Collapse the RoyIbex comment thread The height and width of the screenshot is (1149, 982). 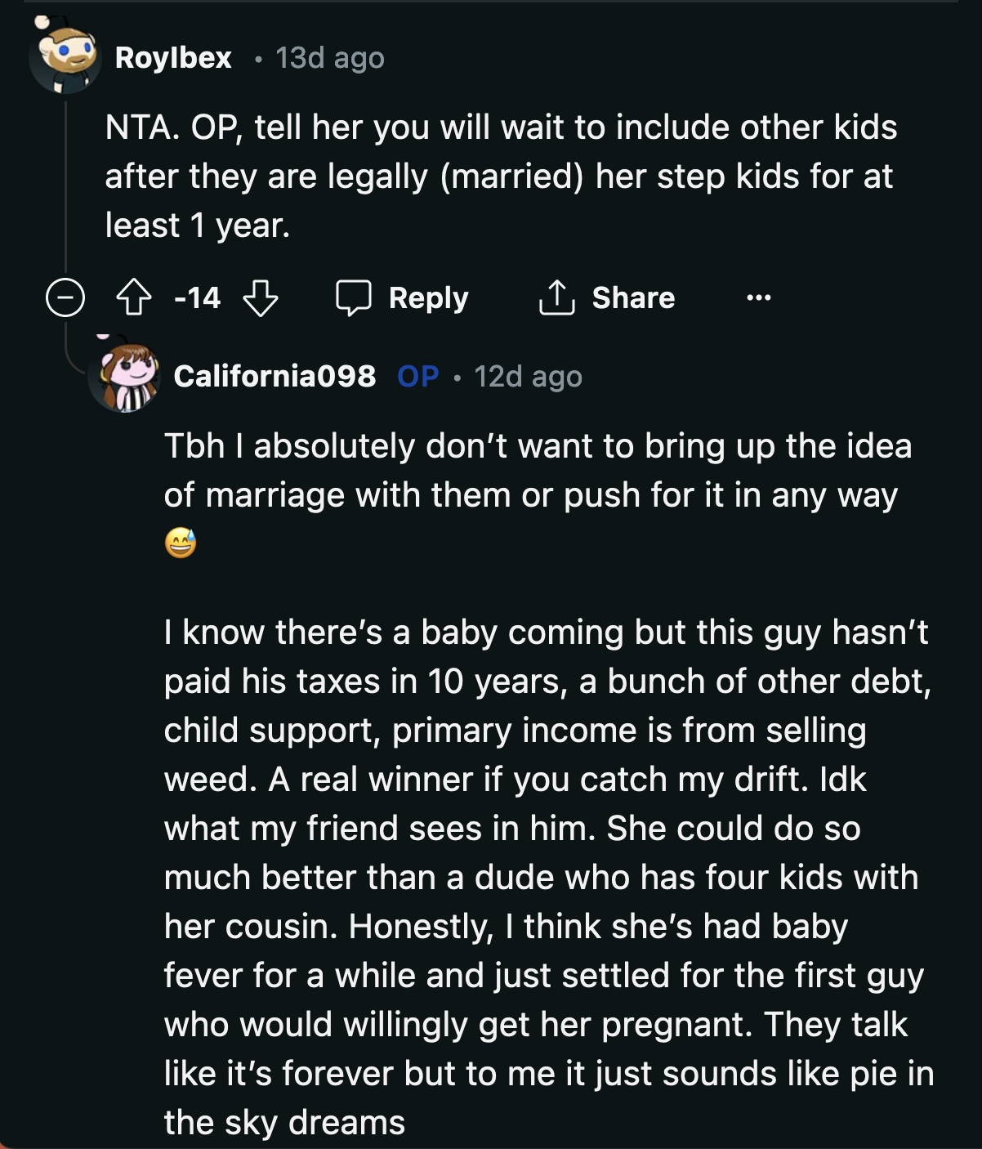(x=65, y=297)
